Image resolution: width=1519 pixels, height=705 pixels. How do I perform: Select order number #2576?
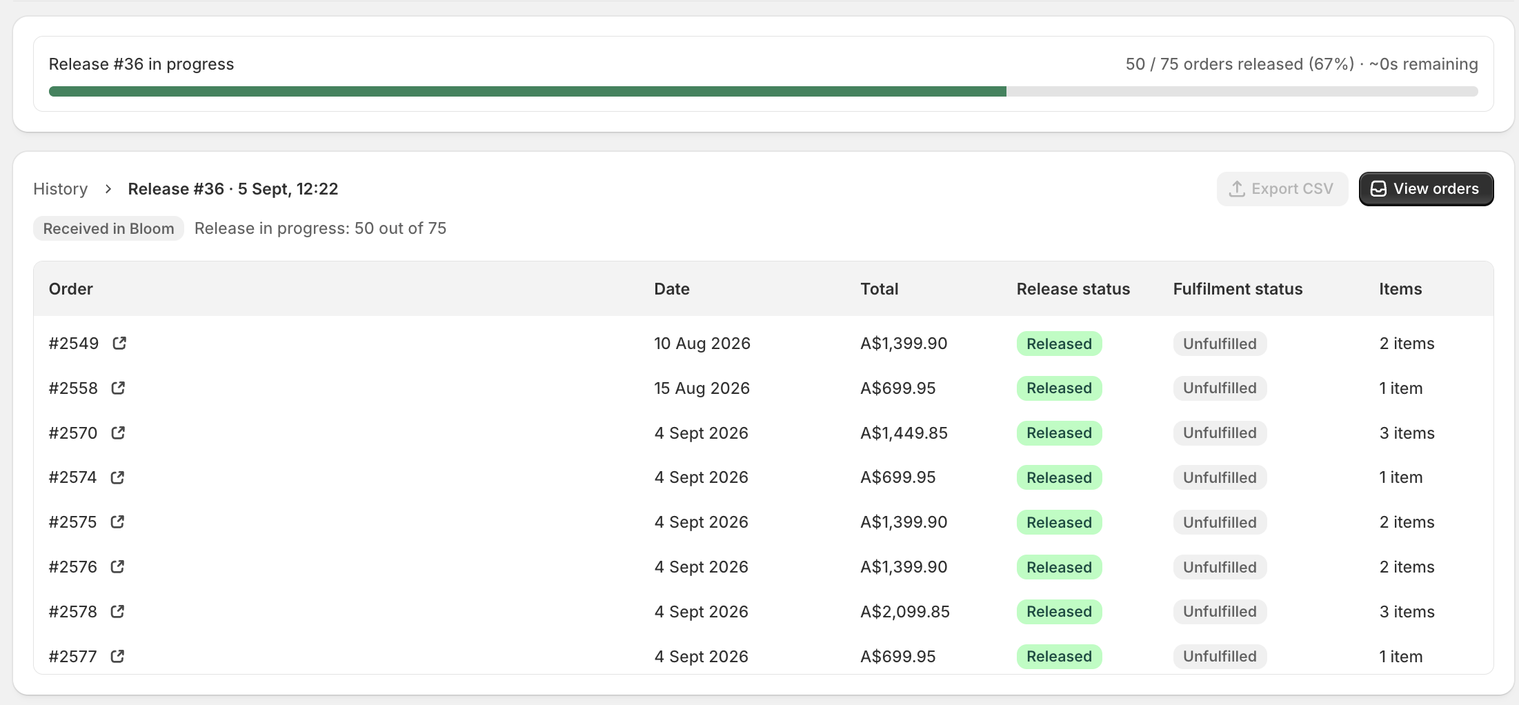point(73,567)
